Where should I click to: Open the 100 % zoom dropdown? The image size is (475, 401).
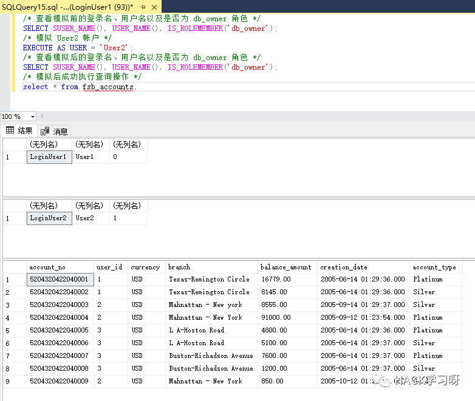tap(32, 116)
